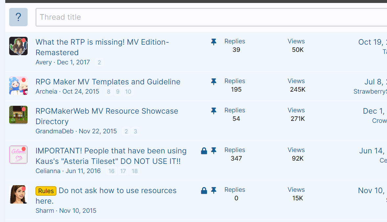Click sticky pin on Templates and Guideline

tap(214, 82)
